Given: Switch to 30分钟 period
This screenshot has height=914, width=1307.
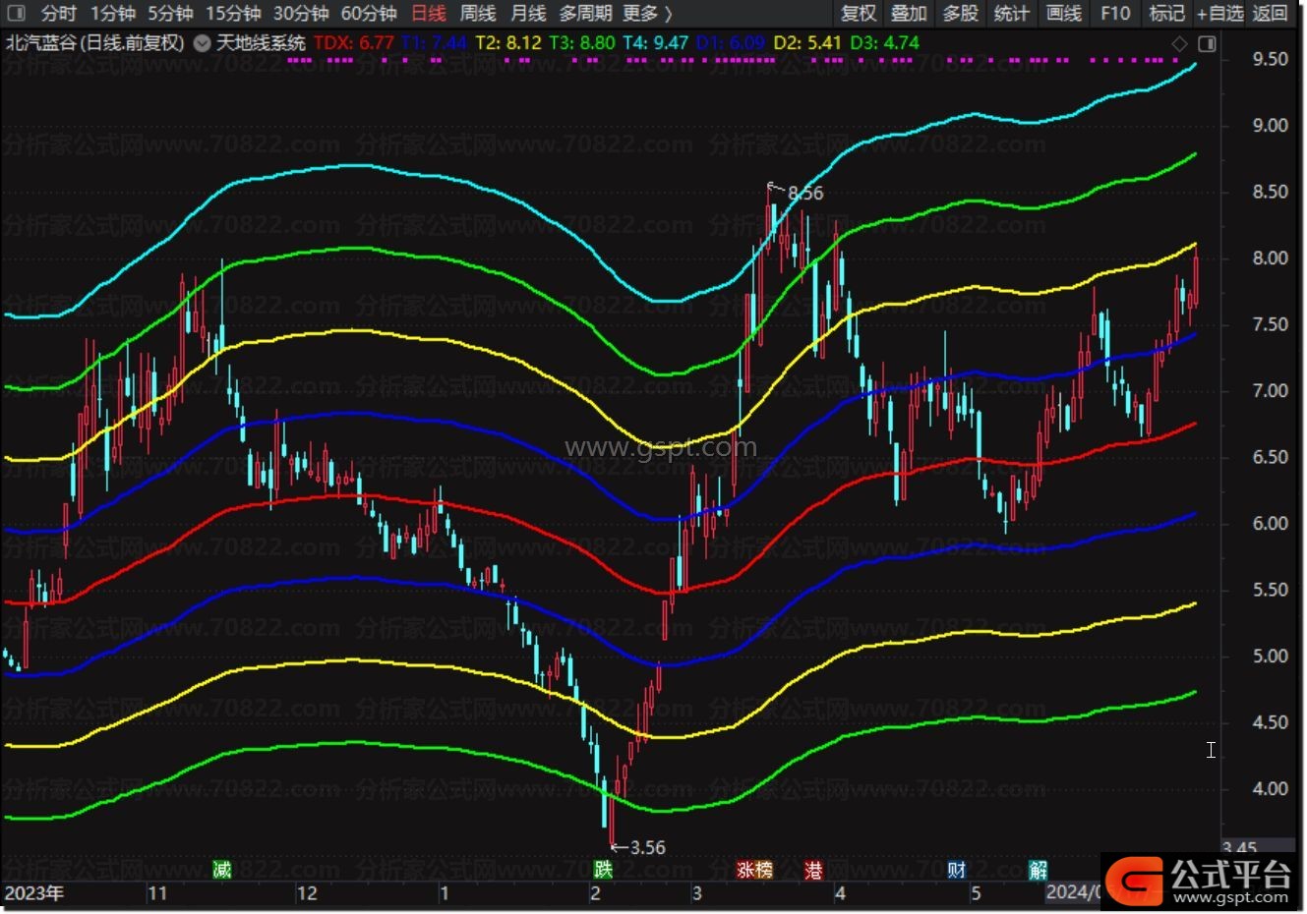Looking at the screenshot, I should pyautogui.click(x=301, y=13).
